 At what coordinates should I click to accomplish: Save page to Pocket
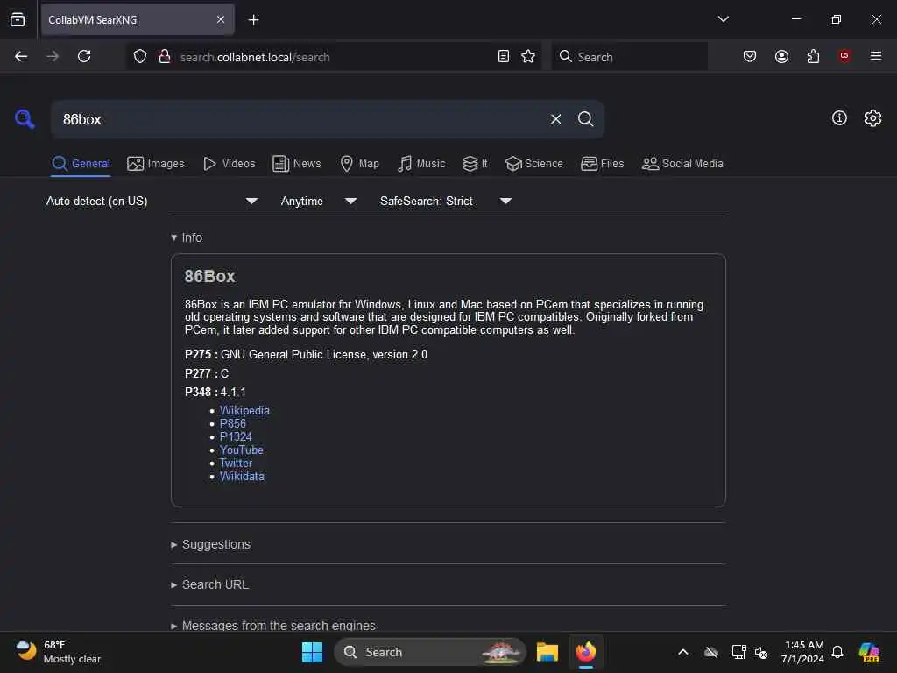click(750, 56)
